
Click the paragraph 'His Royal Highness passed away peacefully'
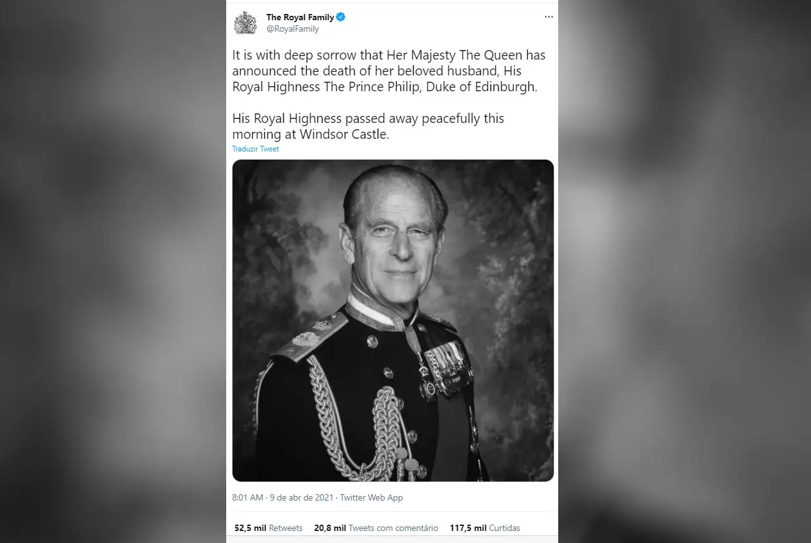pyautogui.click(x=368, y=126)
